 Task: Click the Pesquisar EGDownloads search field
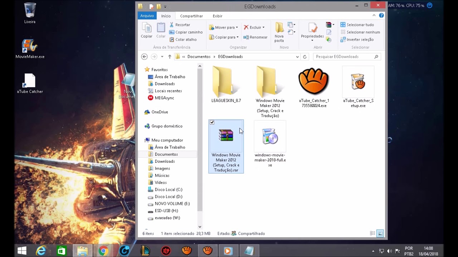point(347,56)
